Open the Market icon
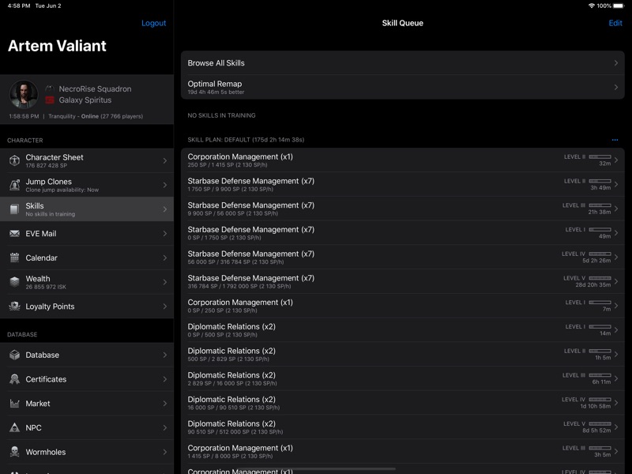Image resolution: width=632 pixels, height=474 pixels. (x=13, y=404)
